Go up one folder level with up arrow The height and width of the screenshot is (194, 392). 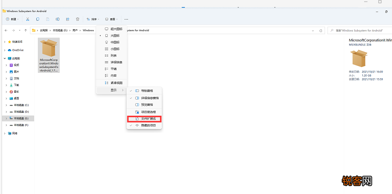pos(25,30)
